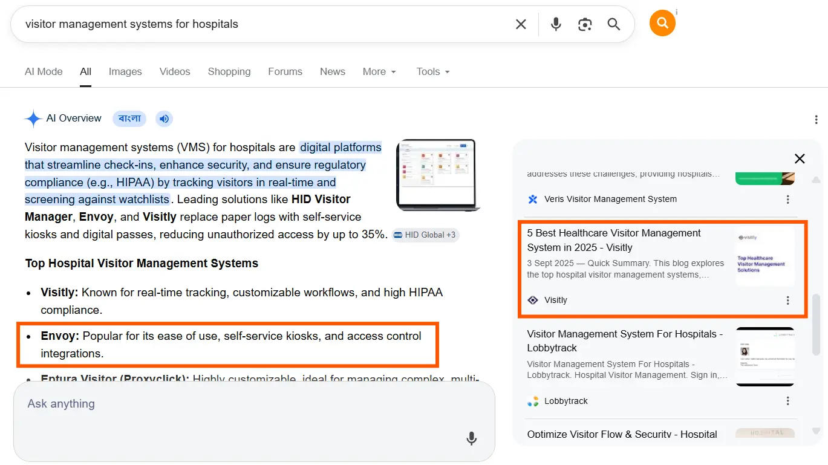
Task: Click the Visitly favicon icon
Action: point(533,300)
